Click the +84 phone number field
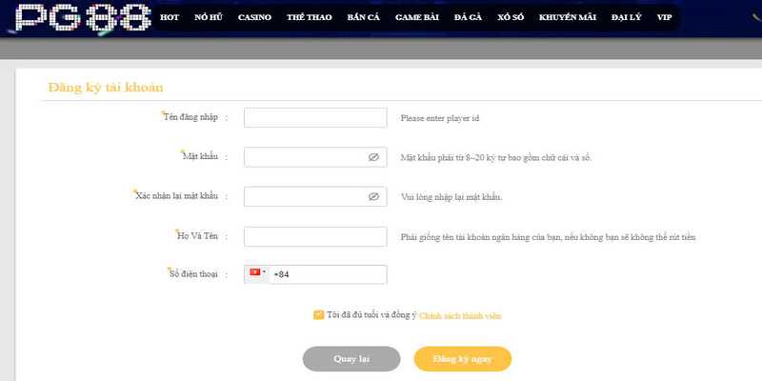762x381 pixels. click(329, 274)
